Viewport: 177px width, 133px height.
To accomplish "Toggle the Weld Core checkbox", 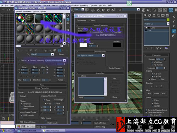I will pyautogui.click(x=152, y=62).
